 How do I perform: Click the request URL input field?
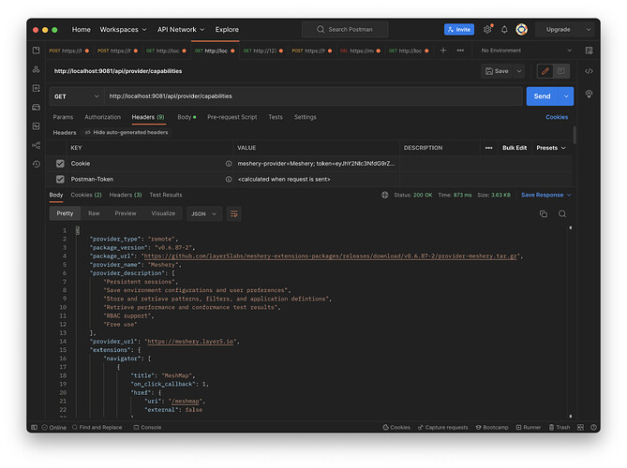pyautogui.click(x=313, y=96)
